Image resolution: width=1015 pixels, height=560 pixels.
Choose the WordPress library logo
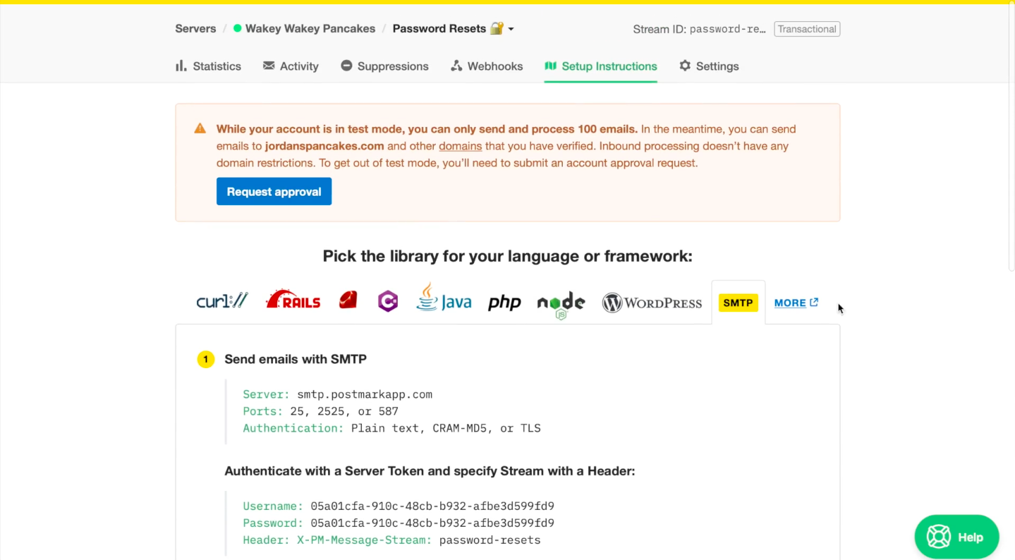coord(652,303)
